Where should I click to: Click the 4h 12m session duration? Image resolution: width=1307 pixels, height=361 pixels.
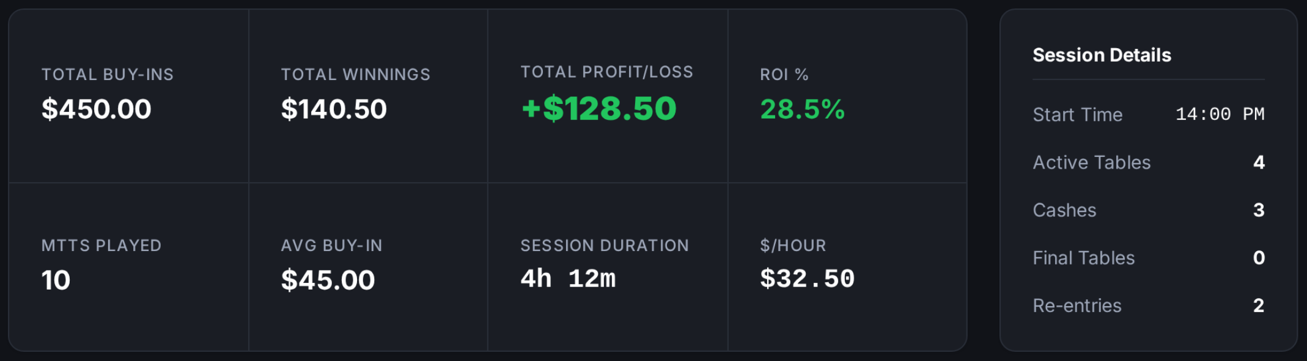[x=568, y=279]
